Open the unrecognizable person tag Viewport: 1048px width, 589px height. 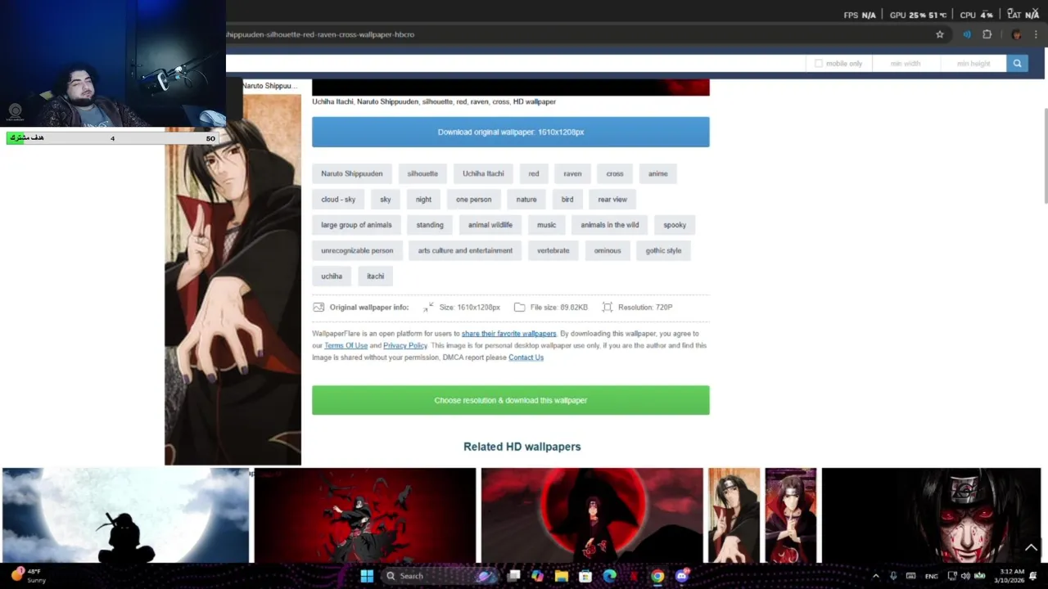[357, 250]
